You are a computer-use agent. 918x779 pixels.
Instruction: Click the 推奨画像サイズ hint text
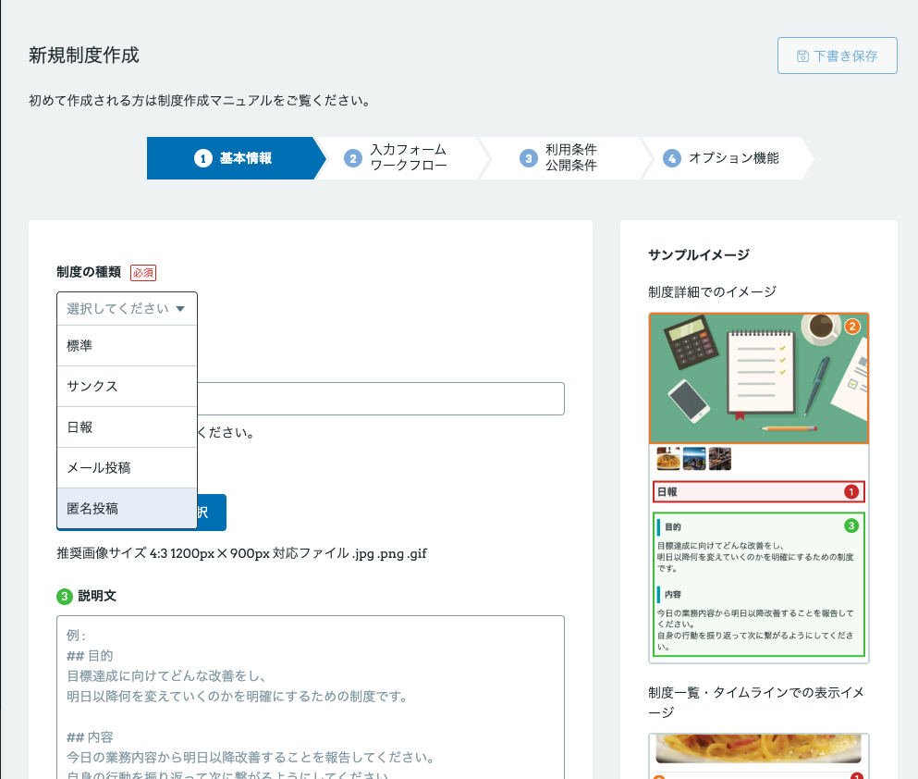pos(241,553)
